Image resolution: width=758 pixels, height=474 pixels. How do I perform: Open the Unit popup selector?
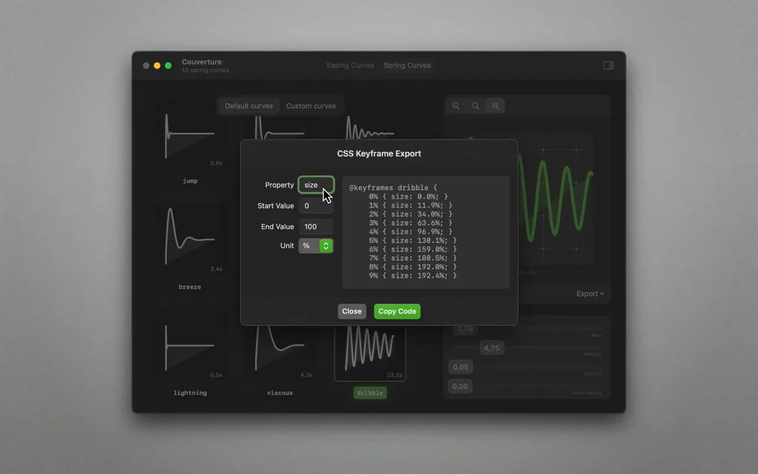[316, 246]
